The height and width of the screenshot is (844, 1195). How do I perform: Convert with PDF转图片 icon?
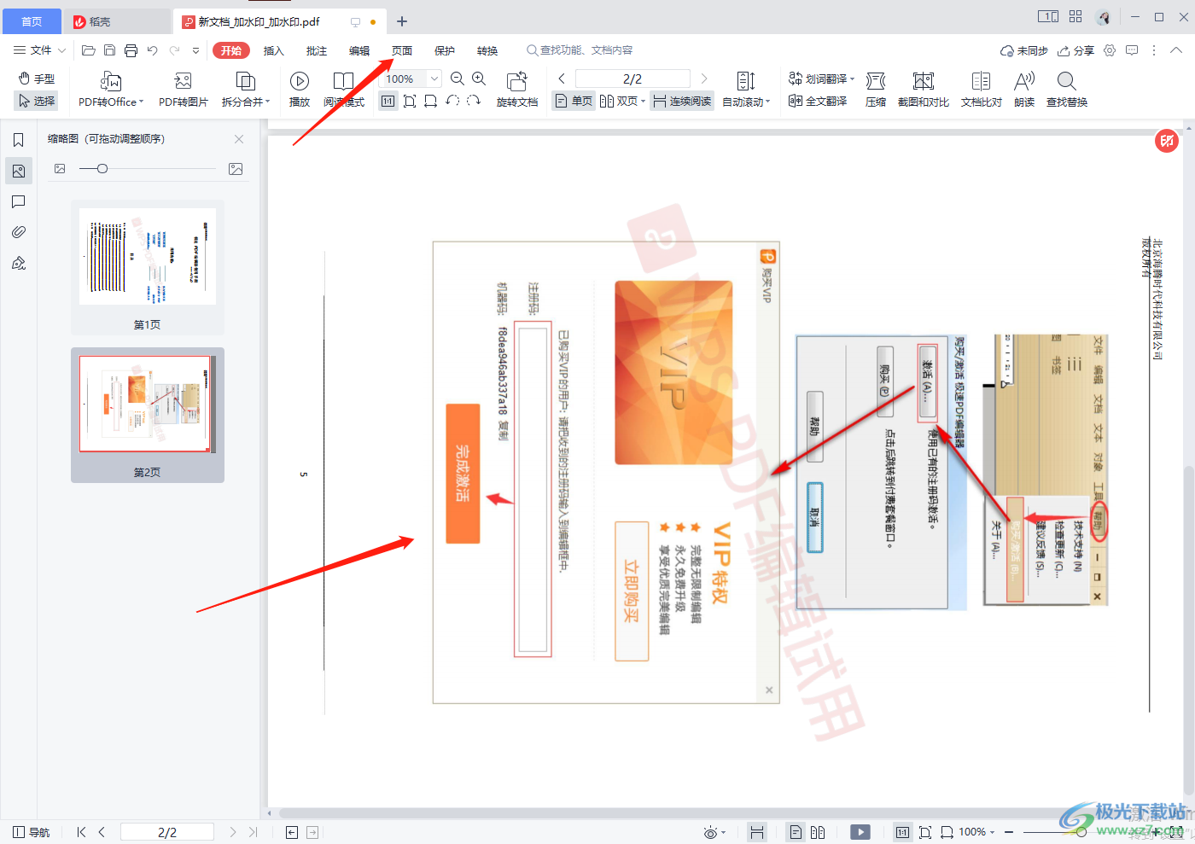point(184,90)
